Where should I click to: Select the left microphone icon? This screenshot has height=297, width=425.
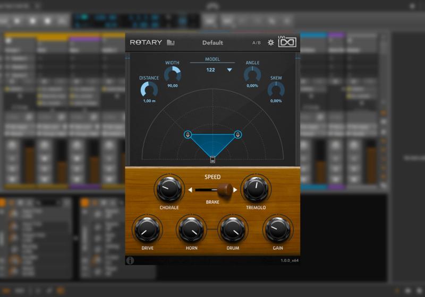[x=188, y=135]
